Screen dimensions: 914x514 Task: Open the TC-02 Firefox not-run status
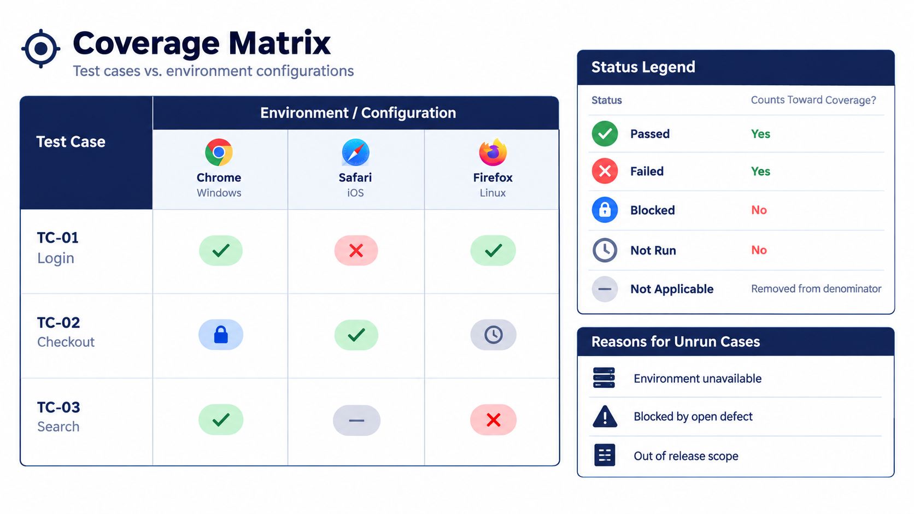tap(493, 335)
